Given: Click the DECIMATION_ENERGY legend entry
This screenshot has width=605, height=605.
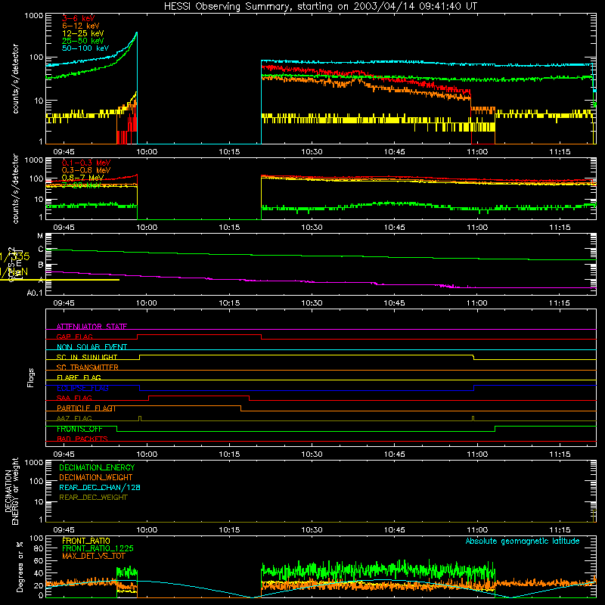Looking at the screenshot, I should point(97,467).
